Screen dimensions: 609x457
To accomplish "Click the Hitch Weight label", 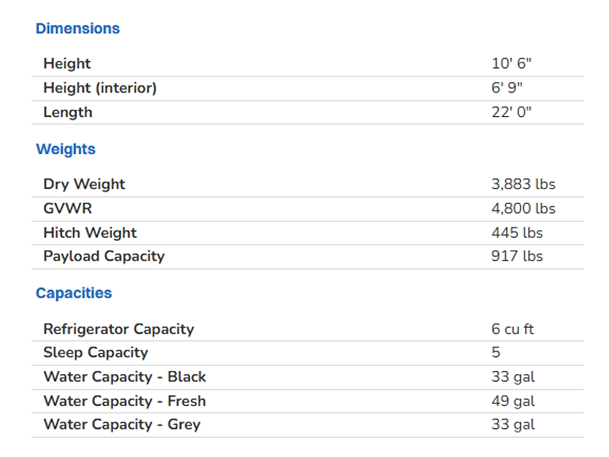I will [90, 233].
